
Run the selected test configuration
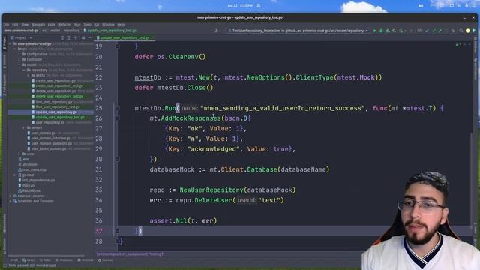(x=374, y=31)
